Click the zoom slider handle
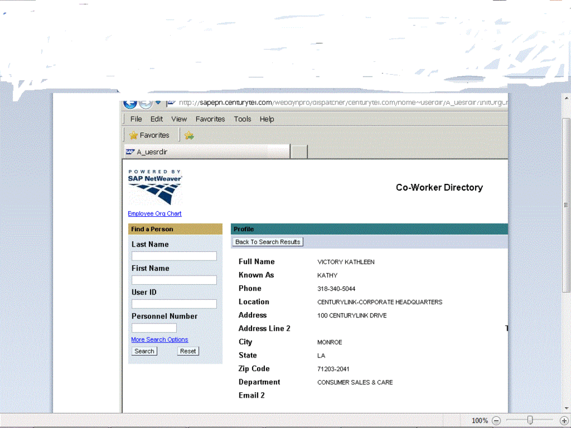Viewport: 571px width, 428px height. point(530,420)
